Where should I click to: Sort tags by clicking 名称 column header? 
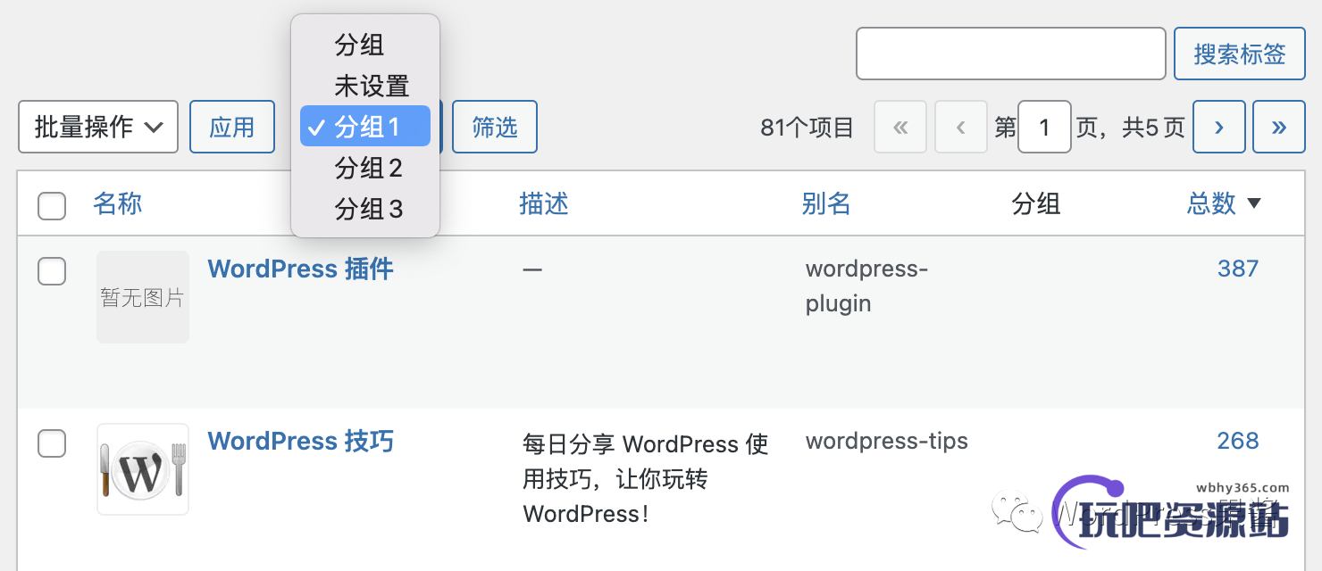(117, 203)
